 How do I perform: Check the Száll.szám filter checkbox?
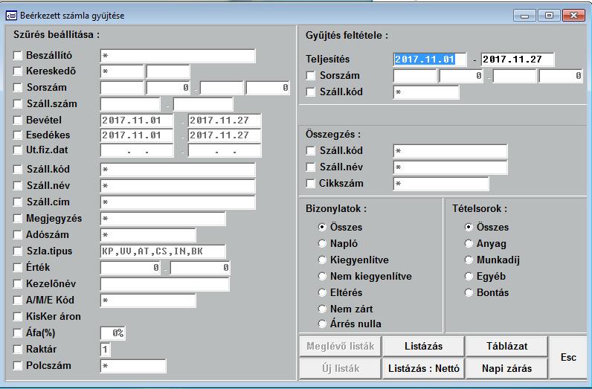18,103
